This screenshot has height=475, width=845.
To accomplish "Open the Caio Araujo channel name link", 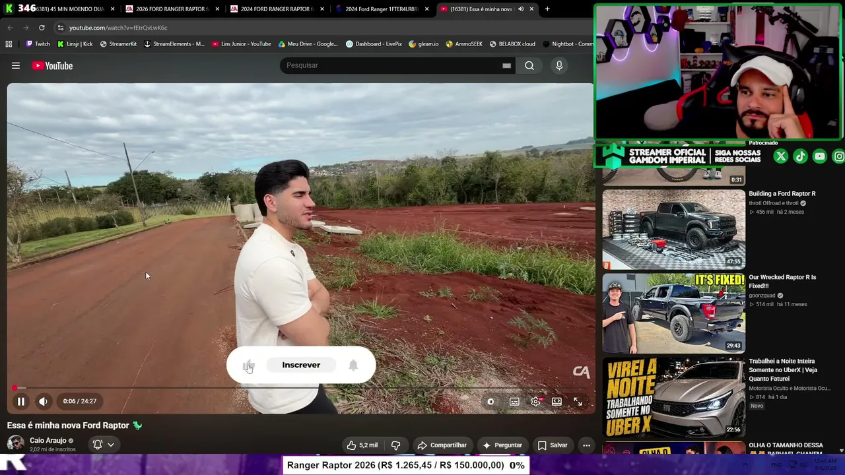I will coord(48,440).
